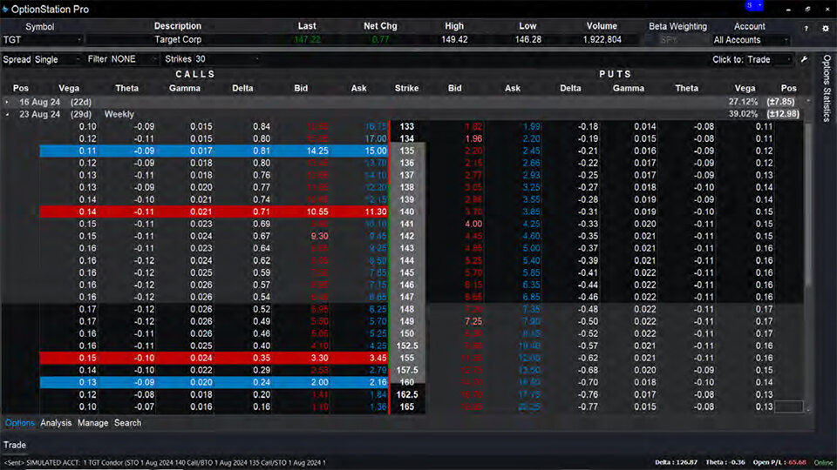Click call bid 10.55 on the 140 row

(317, 211)
